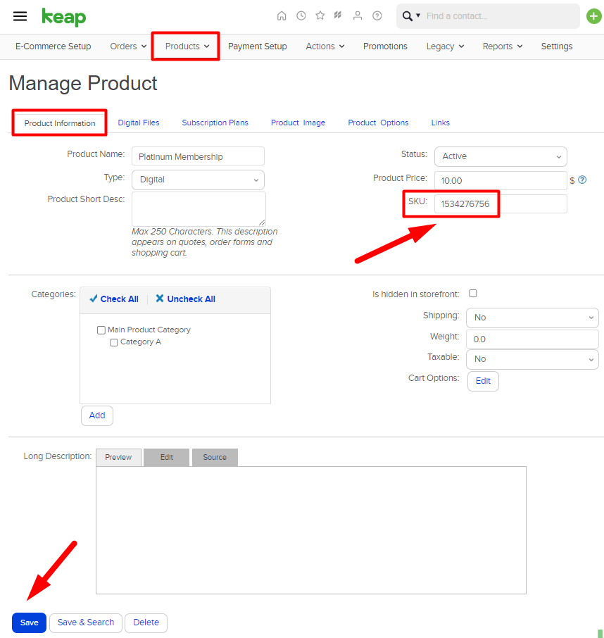Check Is hidden in storefront box

coord(472,294)
